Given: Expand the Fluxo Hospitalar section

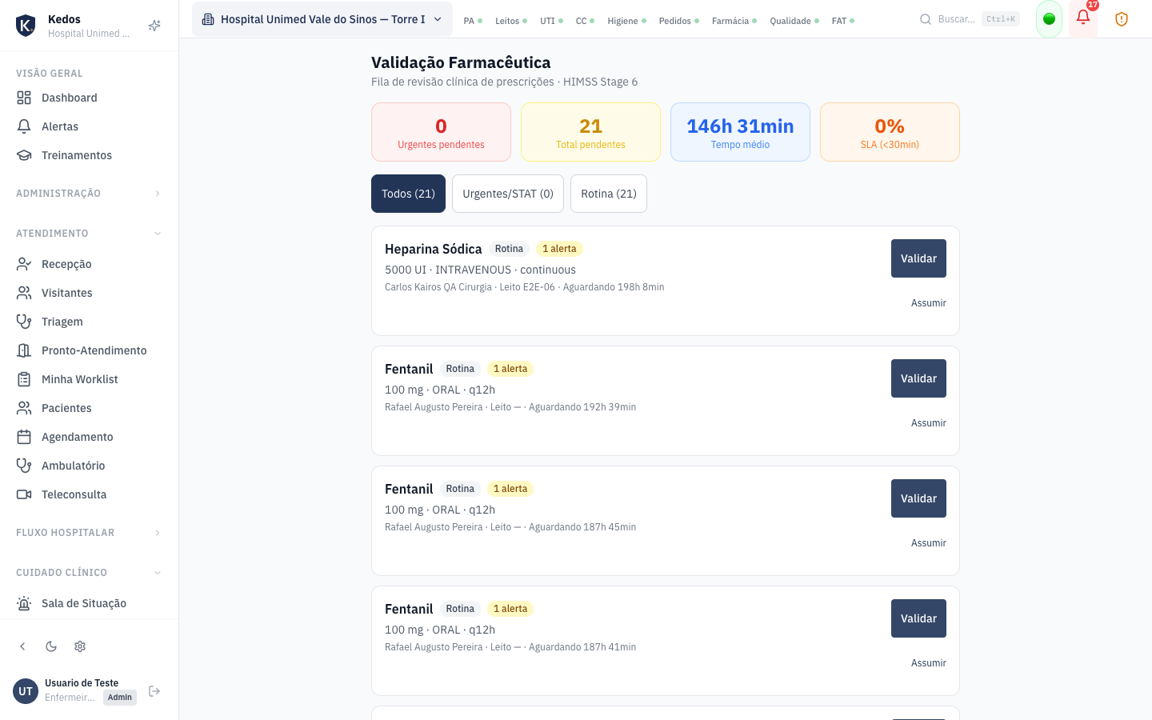Looking at the screenshot, I should pos(89,533).
